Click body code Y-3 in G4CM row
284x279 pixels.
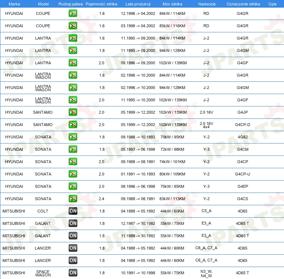(x=206, y=149)
